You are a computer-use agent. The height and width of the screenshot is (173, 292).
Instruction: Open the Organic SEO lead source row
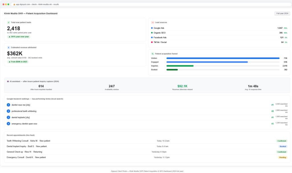(x=219, y=33)
